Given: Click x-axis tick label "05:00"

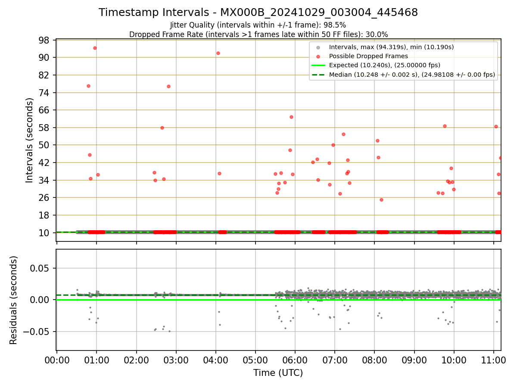Looking at the screenshot, I should [x=255, y=360].
